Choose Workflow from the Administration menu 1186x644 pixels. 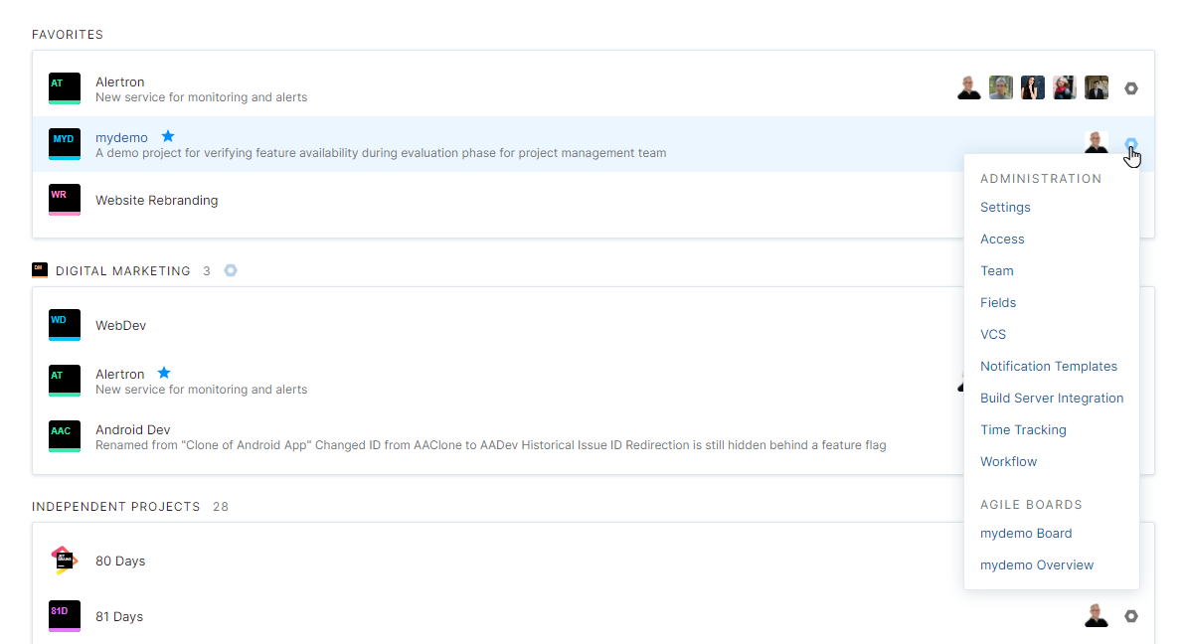click(x=1008, y=462)
